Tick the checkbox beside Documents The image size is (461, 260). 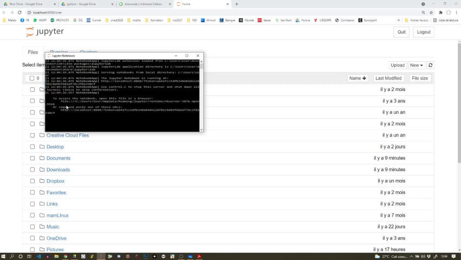[32, 158]
